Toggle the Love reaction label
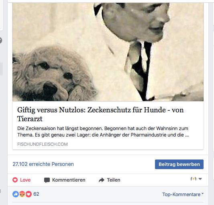Screen dimensions: 214x205 pos(25,180)
